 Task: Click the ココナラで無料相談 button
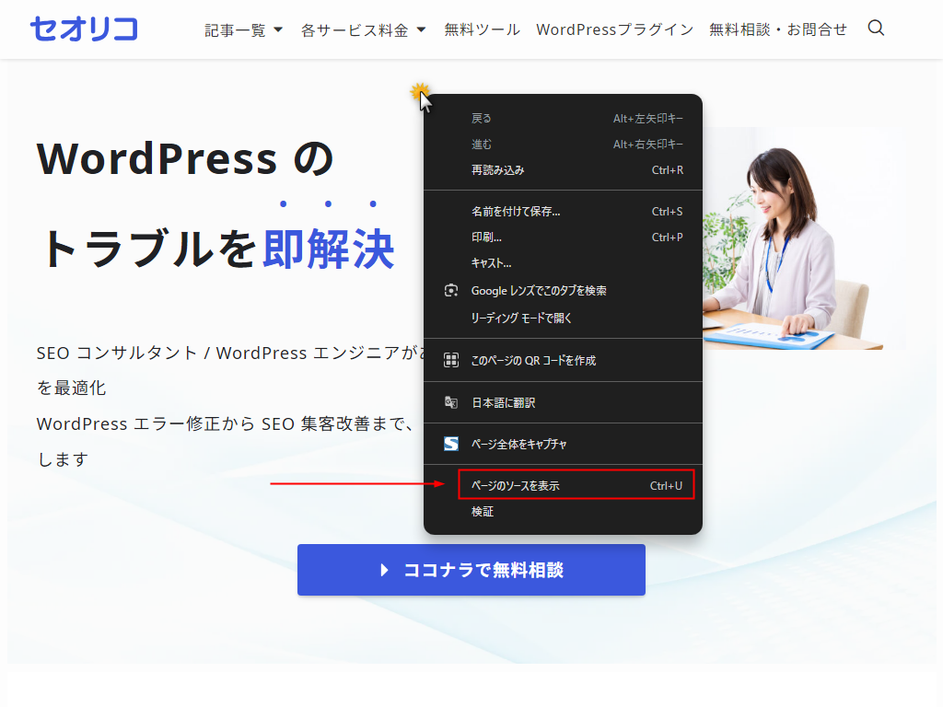point(471,569)
